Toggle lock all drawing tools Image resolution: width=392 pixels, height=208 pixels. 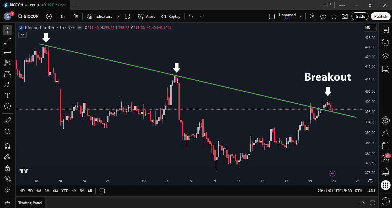click(7, 168)
